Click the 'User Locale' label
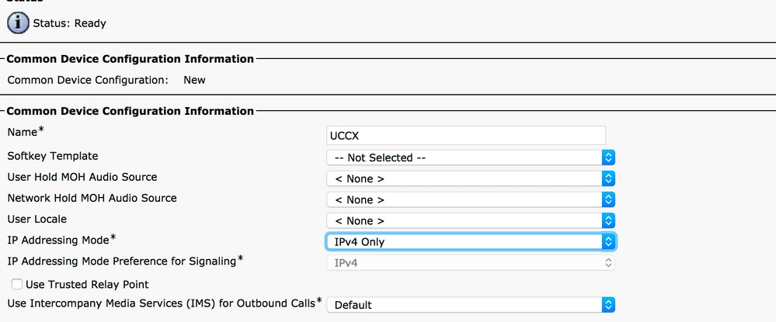The image size is (776, 322). 37,219
